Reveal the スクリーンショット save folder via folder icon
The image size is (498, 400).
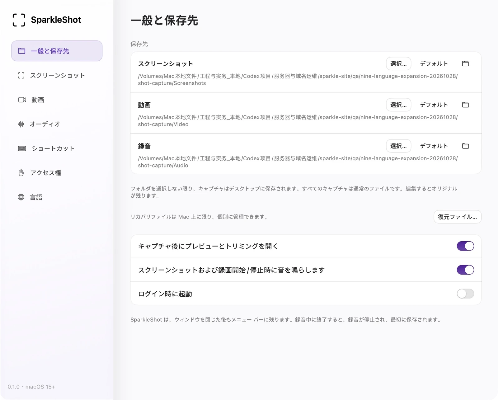pos(466,64)
